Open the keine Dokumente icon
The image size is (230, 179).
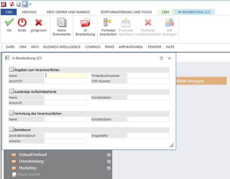point(62,23)
